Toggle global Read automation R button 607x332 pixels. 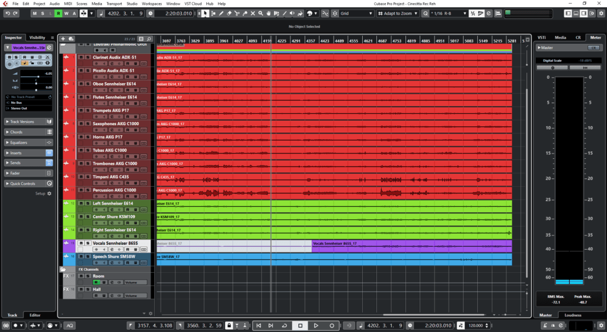tap(59, 13)
